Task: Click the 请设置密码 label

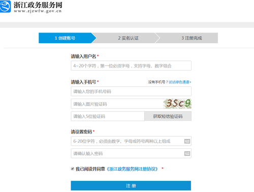Action: pos(81,132)
